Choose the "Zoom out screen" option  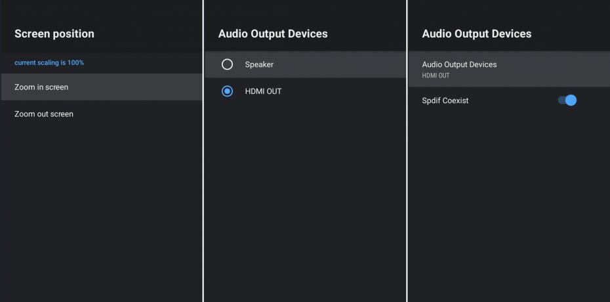[44, 114]
